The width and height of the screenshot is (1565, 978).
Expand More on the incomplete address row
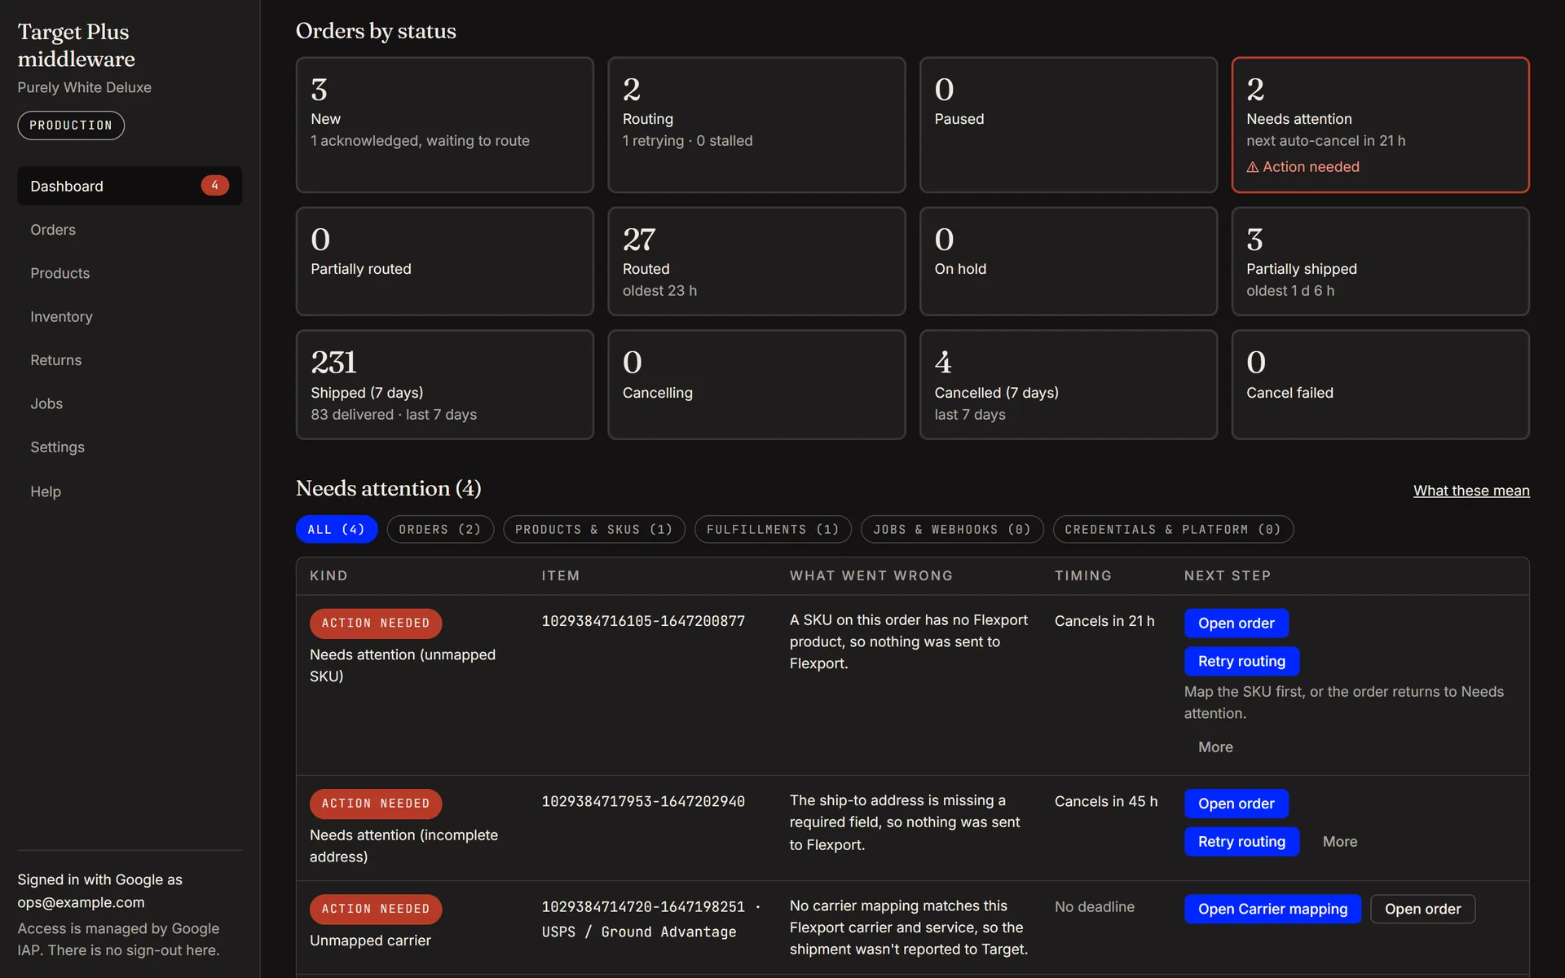coord(1340,842)
